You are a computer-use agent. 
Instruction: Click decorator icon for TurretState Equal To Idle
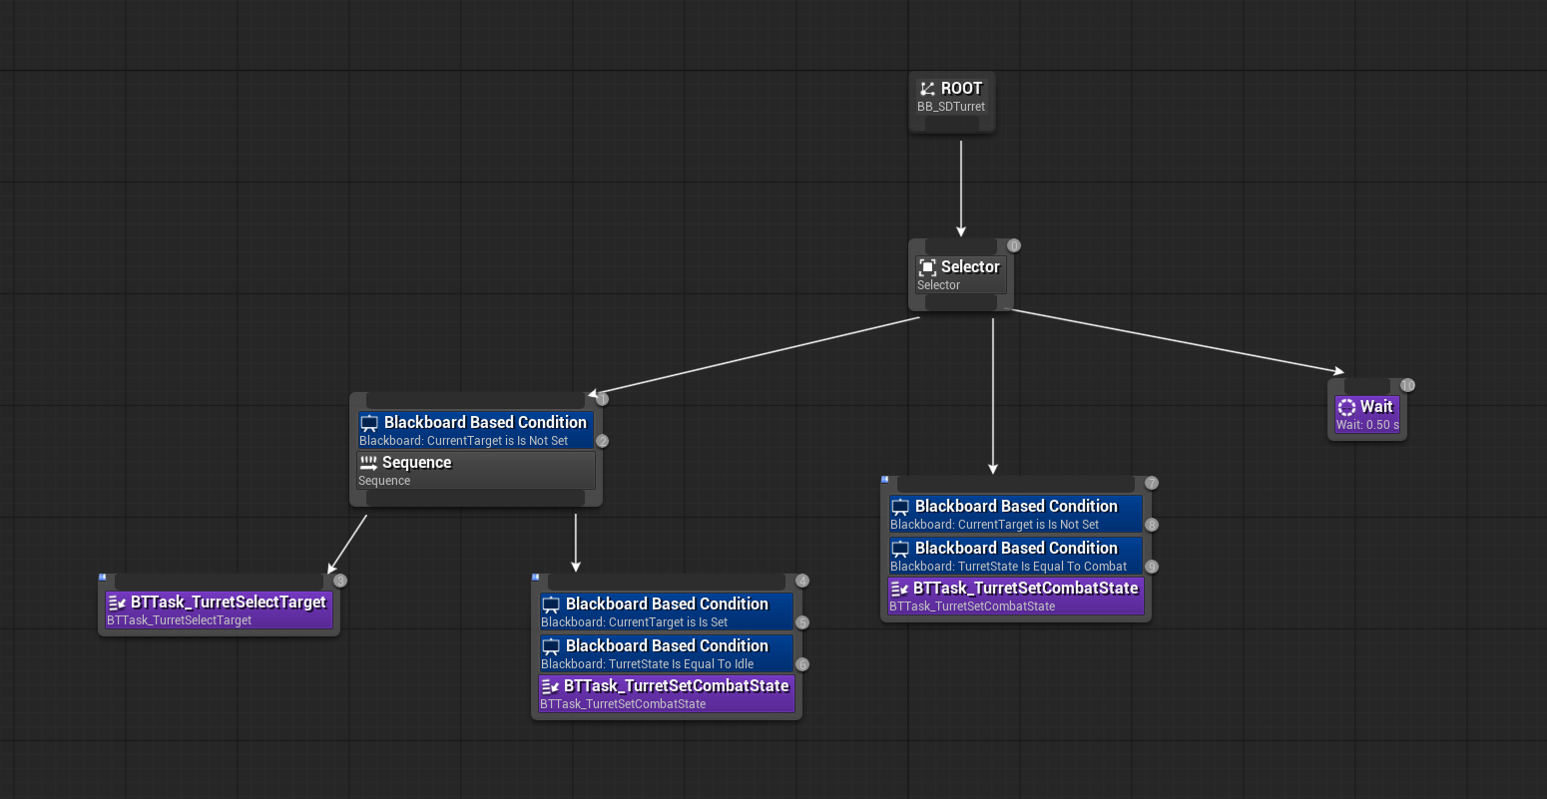coord(551,646)
